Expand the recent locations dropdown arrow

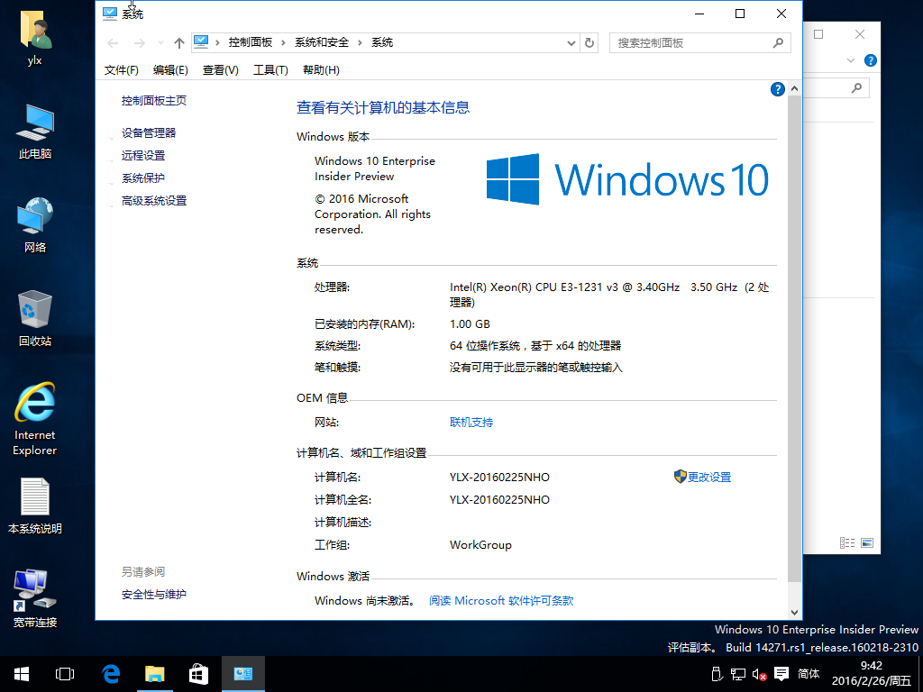pyautogui.click(x=160, y=43)
